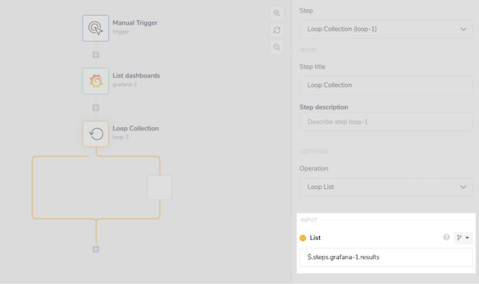479x284 pixels.
Task: Select the List dashboards step label
Action: point(136,75)
